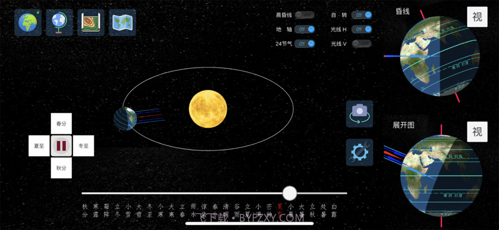Open settings with gear and wrench icon
The width and height of the screenshot is (499, 230).
click(x=359, y=152)
